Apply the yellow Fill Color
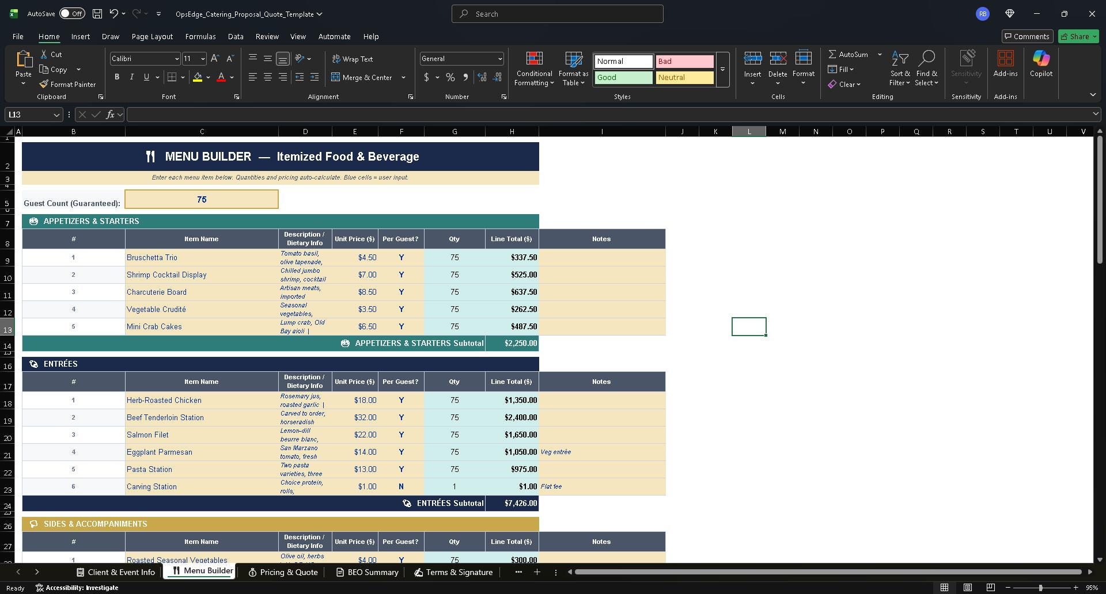The width and height of the screenshot is (1106, 594). [x=198, y=77]
